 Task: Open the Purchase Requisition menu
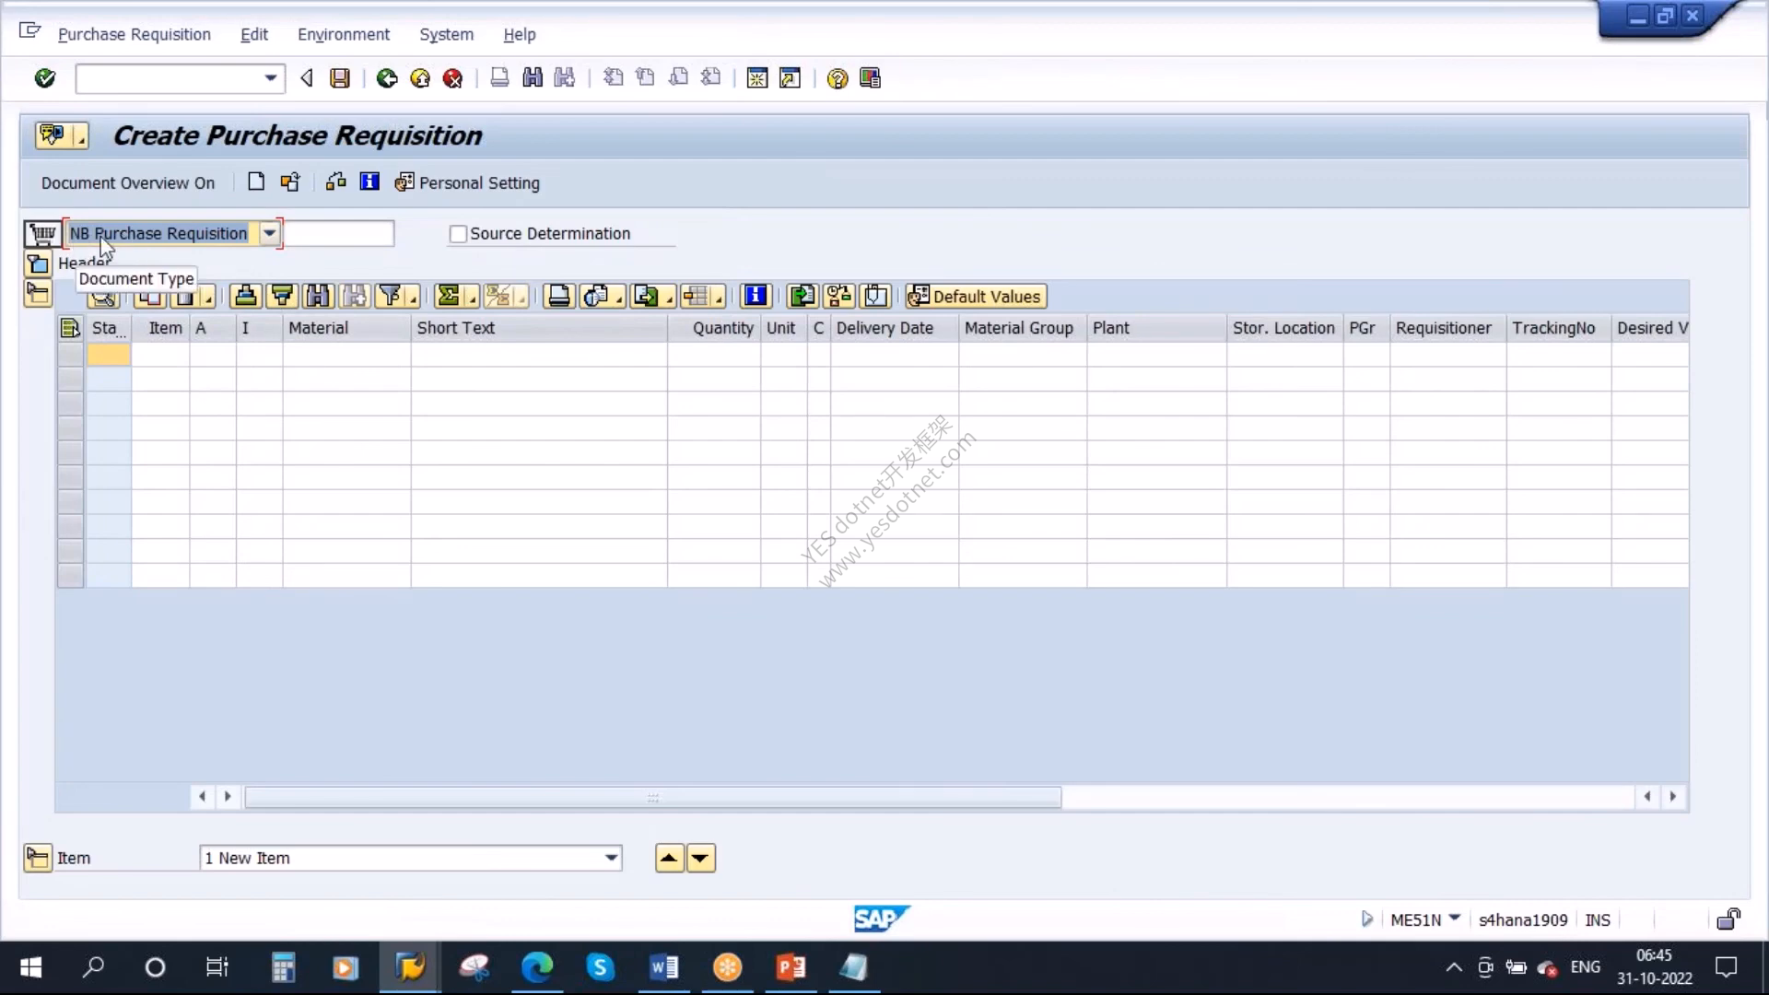(x=135, y=34)
